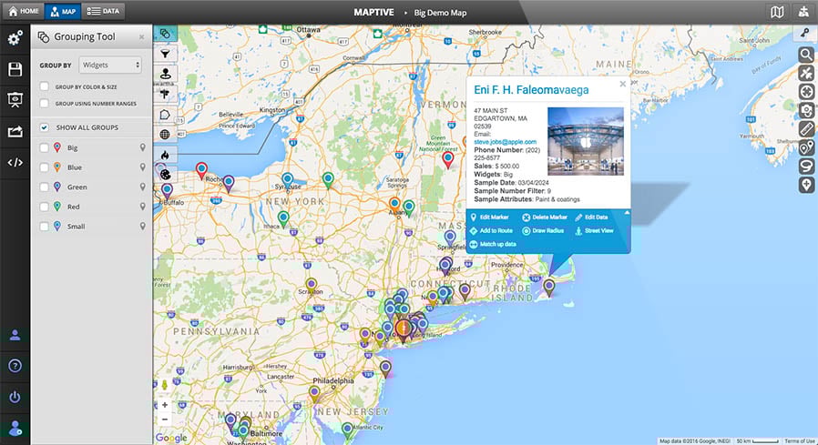Click the satellite view icon
This screenshot has width=818, height=445.
[x=806, y=73]
